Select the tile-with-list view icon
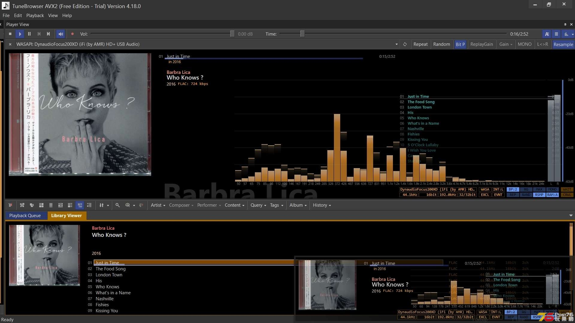 point(70,205)
